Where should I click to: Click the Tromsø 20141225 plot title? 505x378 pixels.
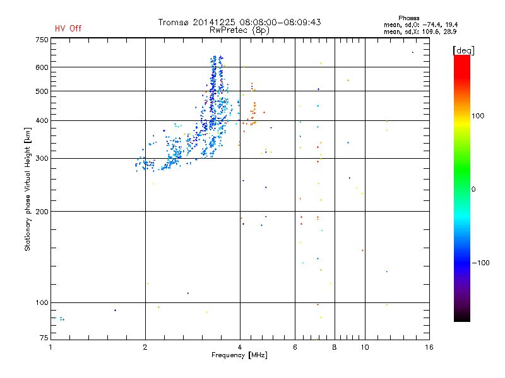pyautogui.click(x=239, y=22)
